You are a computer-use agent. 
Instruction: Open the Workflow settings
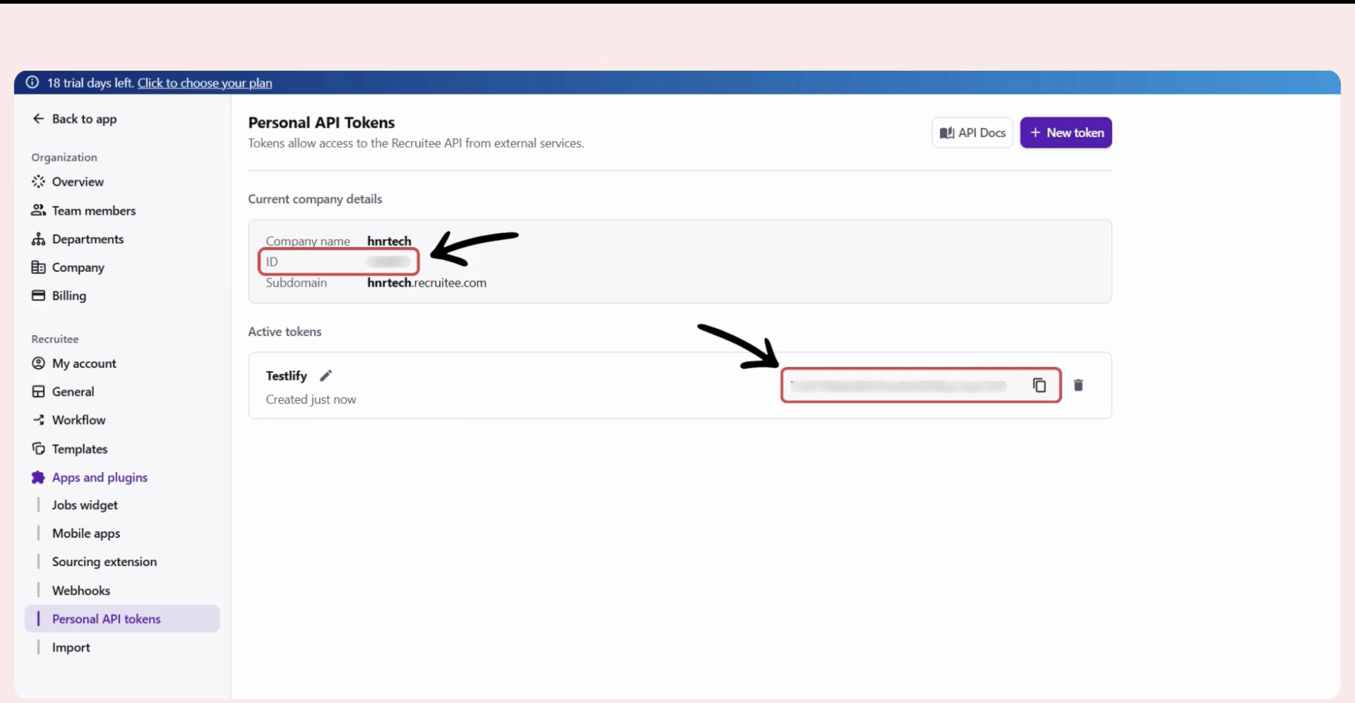pos(78,420)
